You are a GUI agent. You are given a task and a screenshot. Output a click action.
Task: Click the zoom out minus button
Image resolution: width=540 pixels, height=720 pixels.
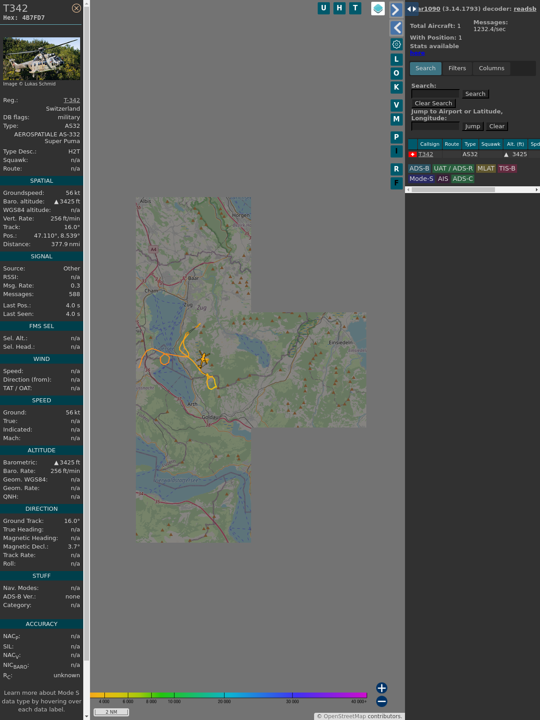(382, 701)
